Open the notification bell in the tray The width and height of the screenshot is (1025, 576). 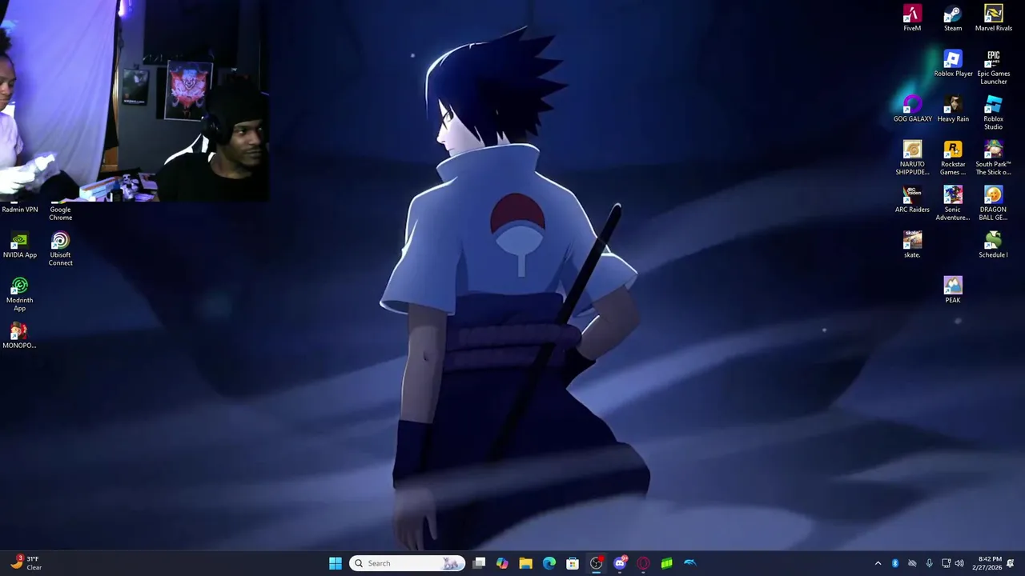pyautogui.click(x=1011, y=563)
